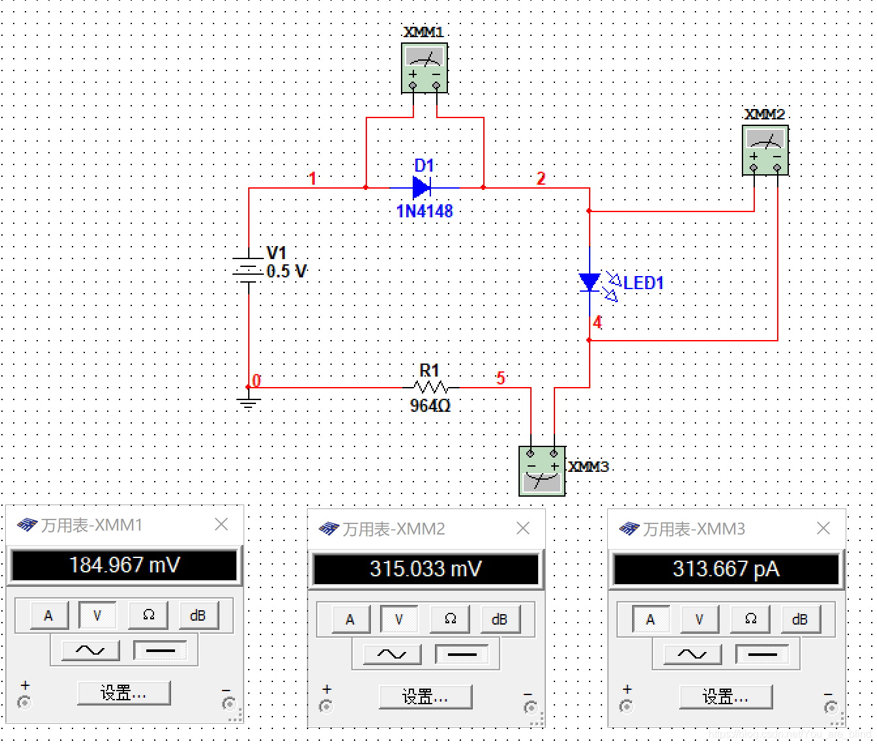Screen dimensions: 877x746
Task: Enable AC sine-wave mode on XMM1
Action: (91, 650)
